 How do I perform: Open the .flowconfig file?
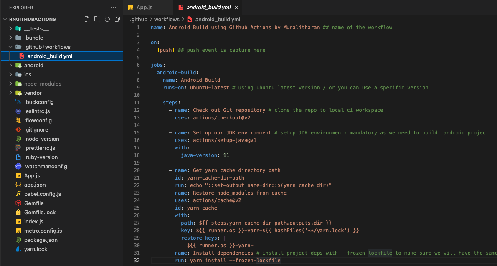[x=62, y=121]
